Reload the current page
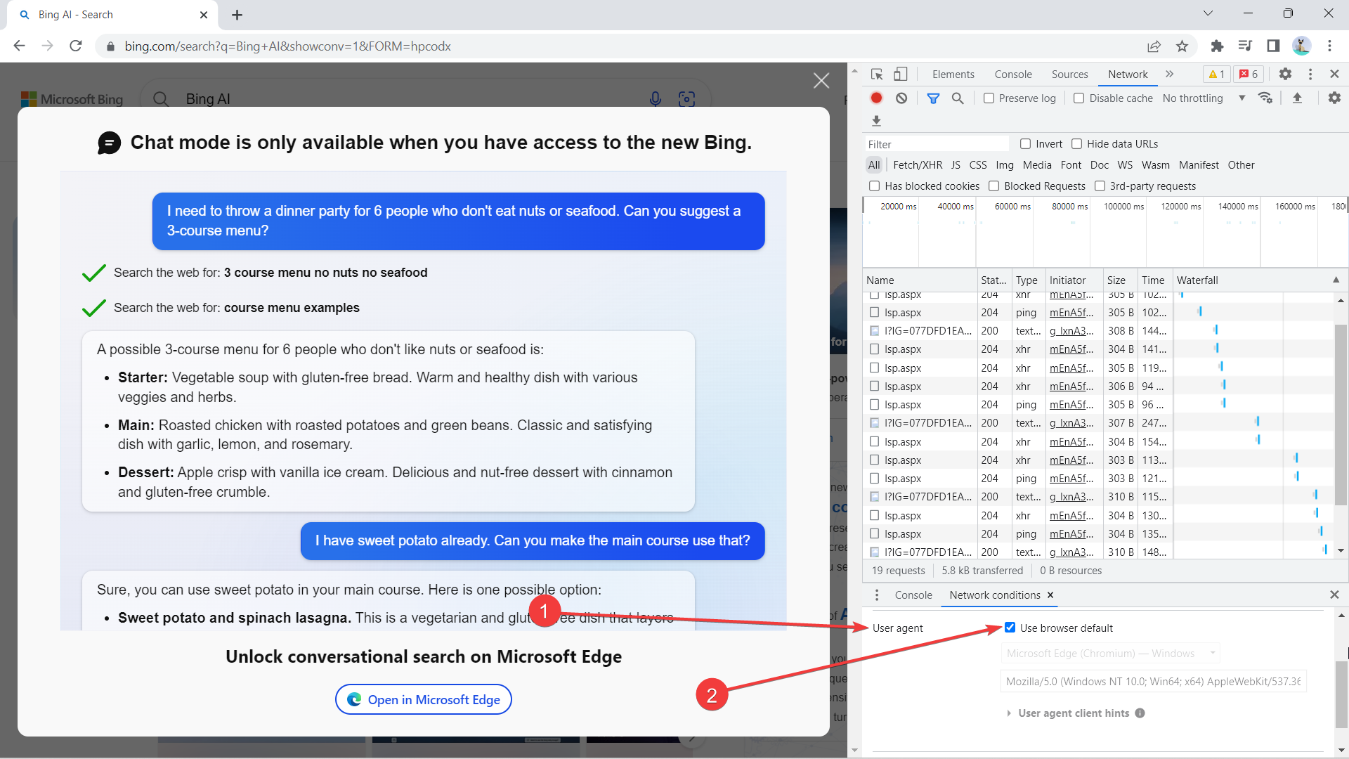Viewport: 1349px width, 759px height. (x=76, y=46)
